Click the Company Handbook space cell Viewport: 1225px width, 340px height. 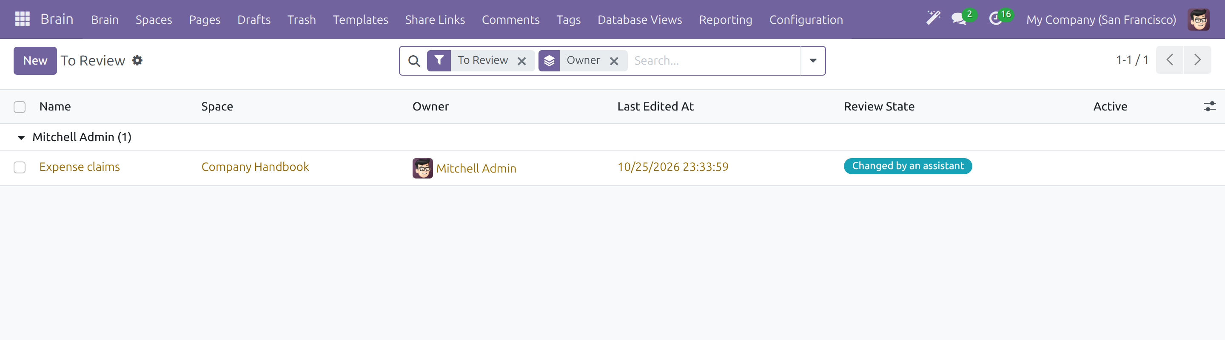click(x=255, y=167)
